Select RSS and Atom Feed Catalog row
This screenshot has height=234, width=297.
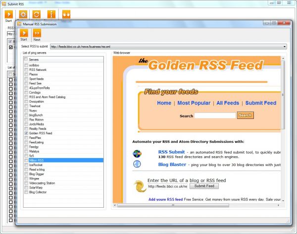click(x=64, y=97)
